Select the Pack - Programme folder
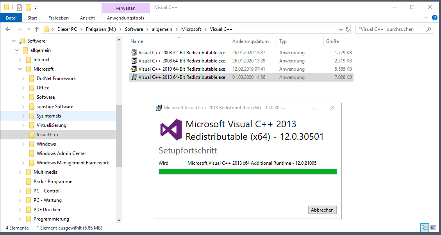 [53, 181]
